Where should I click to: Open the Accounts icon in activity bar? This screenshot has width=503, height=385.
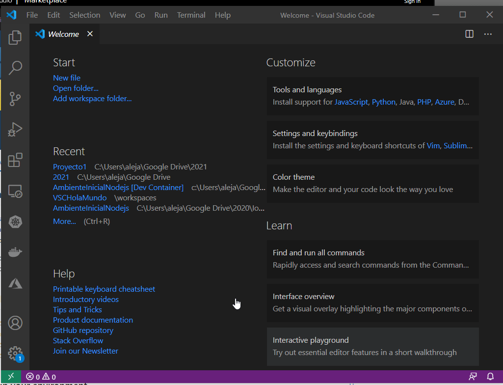[x=15, y=323]
